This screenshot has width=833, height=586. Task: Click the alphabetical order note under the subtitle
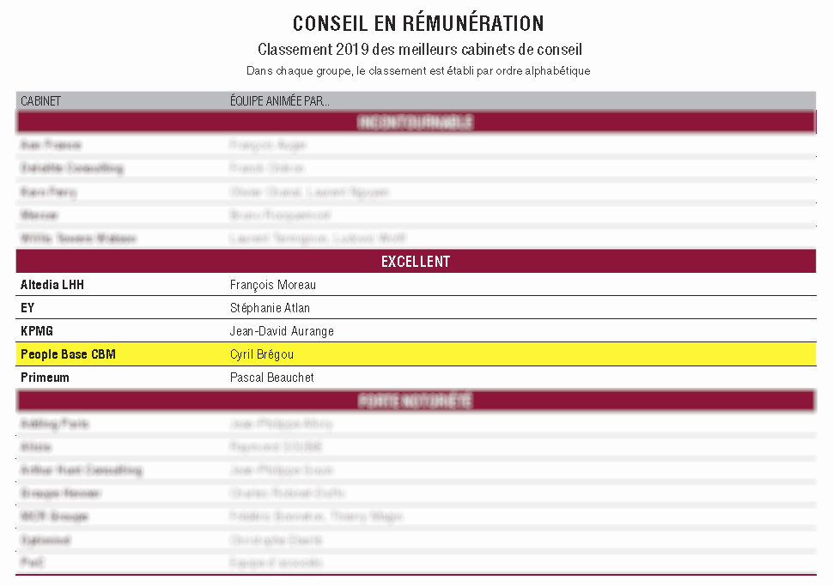(x=418, y=70)
